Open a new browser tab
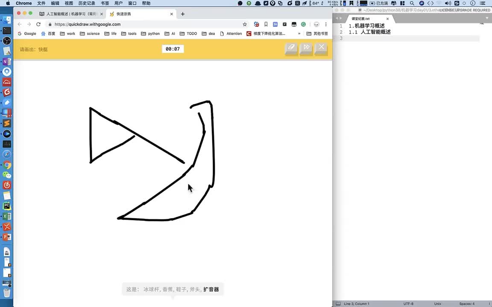 coord(183,14)
